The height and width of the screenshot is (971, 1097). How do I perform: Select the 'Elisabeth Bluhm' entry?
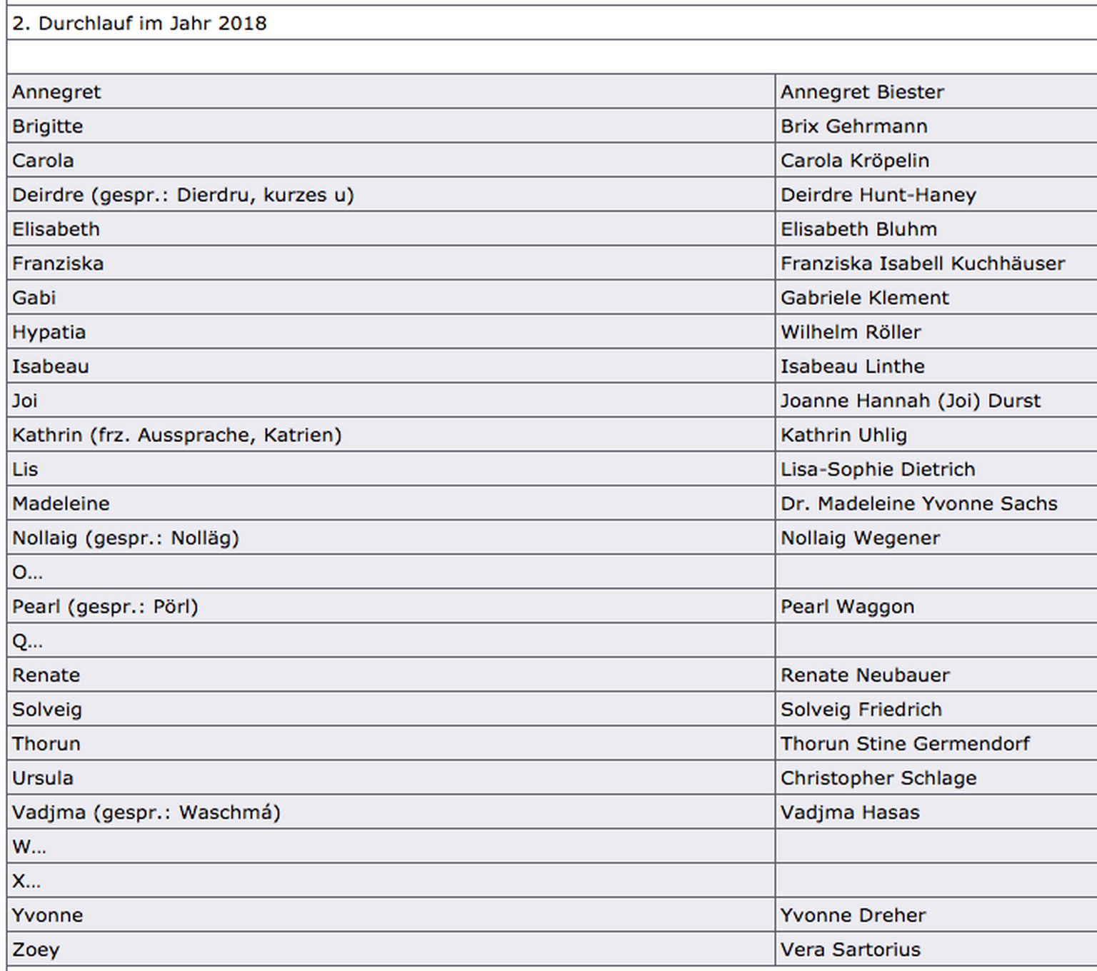point(858,229)
